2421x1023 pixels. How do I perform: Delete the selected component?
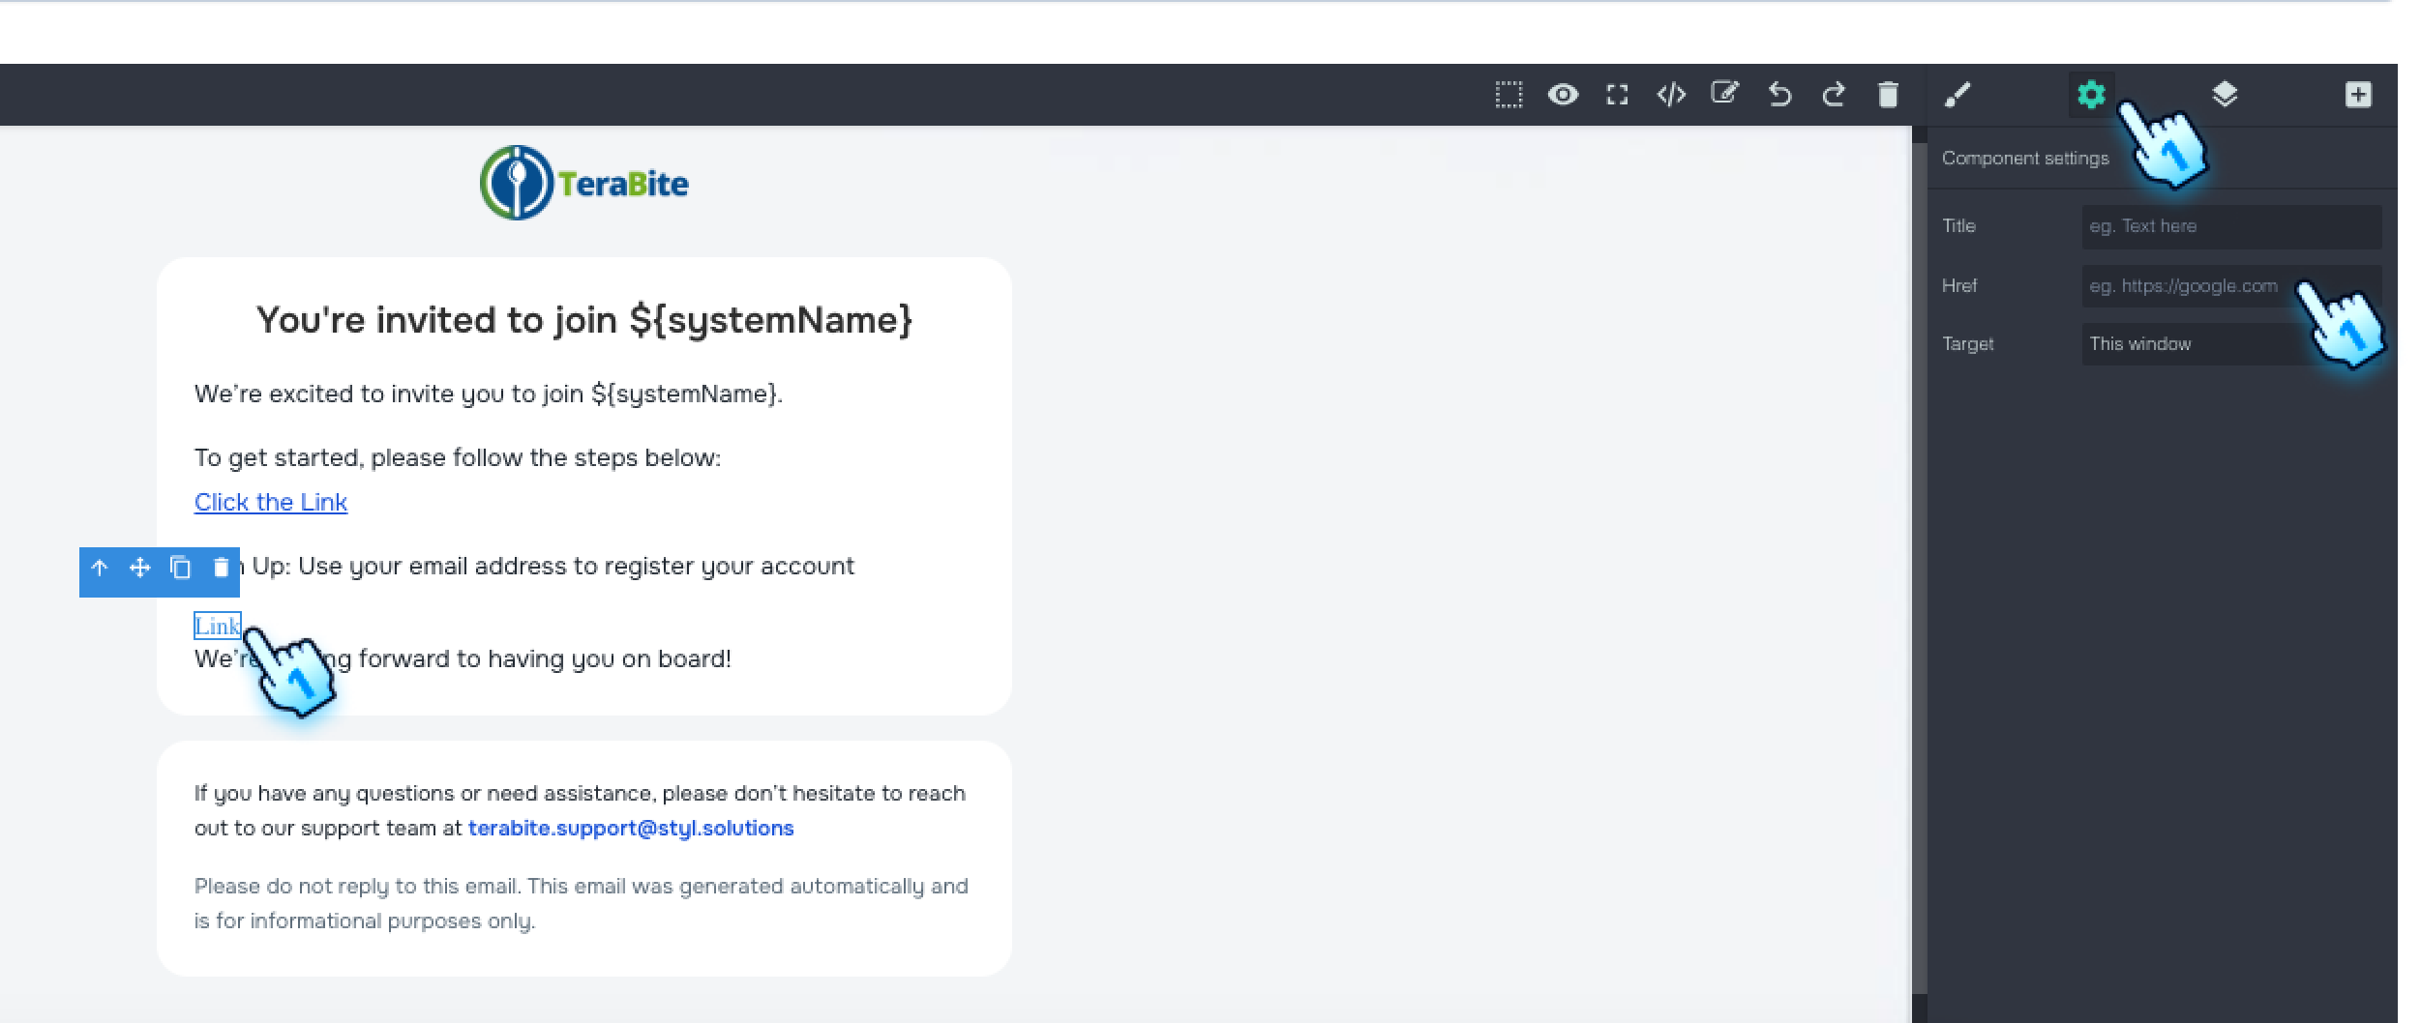pos(220,569)
